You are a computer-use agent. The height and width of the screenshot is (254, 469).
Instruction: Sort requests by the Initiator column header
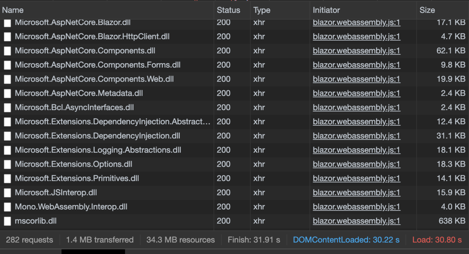point(363,10)
